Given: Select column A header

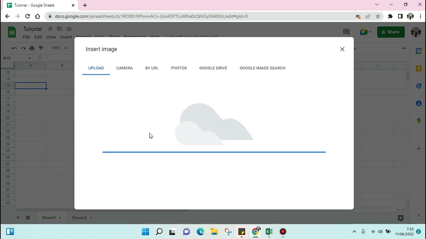Looking at the screenshot, I should pyautogui.click(x=31, y=65).
